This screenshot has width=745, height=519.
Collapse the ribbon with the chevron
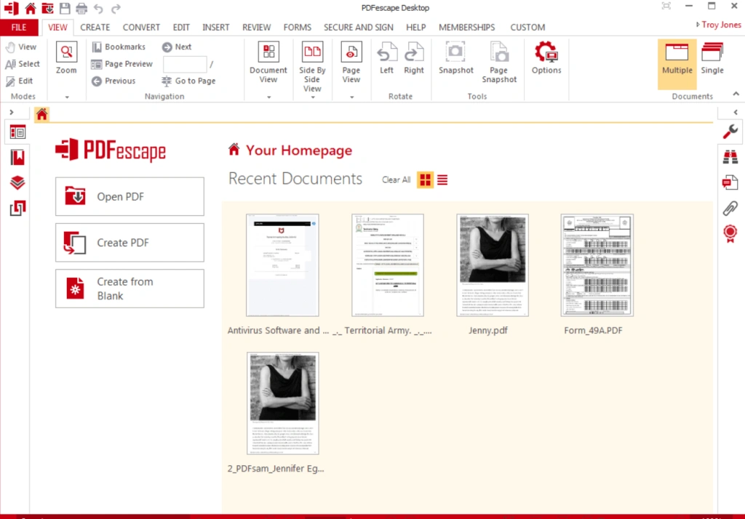pos(736,94)
